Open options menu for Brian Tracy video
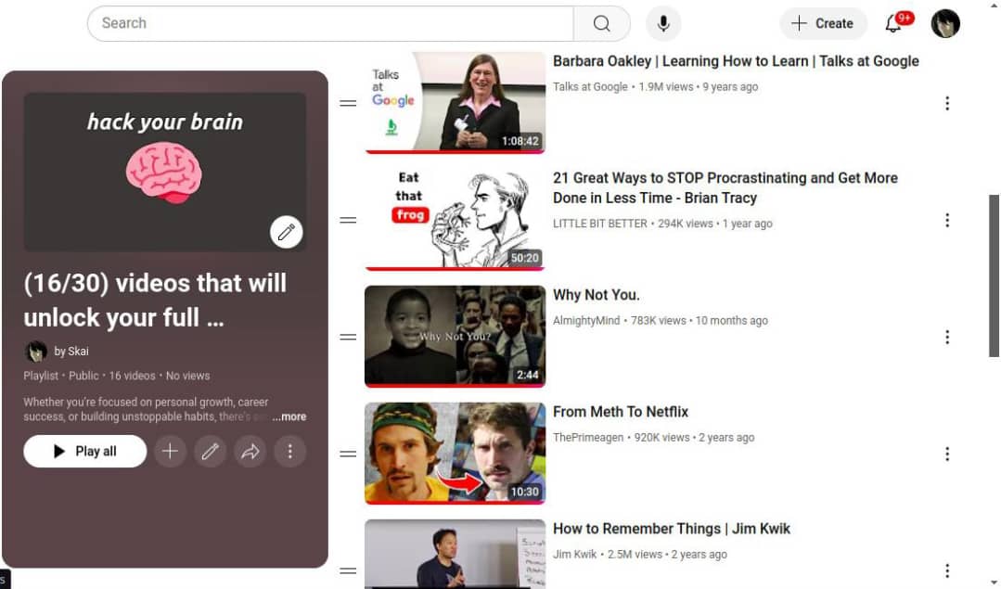This screenshot has height=589, width=1001. click(x=947, y=220)
